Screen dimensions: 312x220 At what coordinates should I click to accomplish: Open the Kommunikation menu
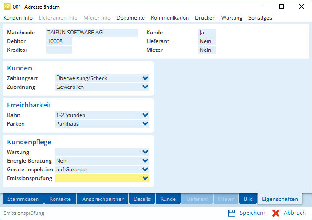[x=170, y=18]
